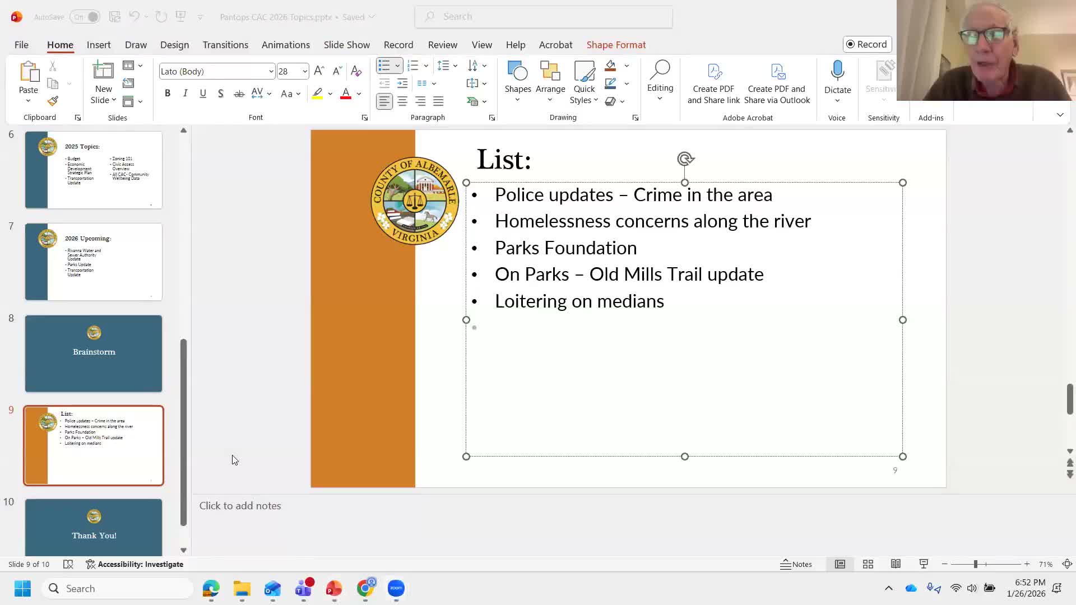Select the Bold formatting icon
This screenshot has height=605, width=1076.
[x=167, y=93]
